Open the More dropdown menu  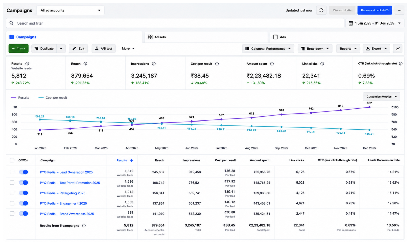tap(128, 49)
